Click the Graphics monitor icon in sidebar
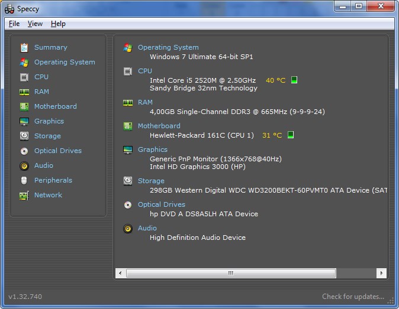Image resolution: width=399 pixels, height=309 pixels. tap(24, 121)
